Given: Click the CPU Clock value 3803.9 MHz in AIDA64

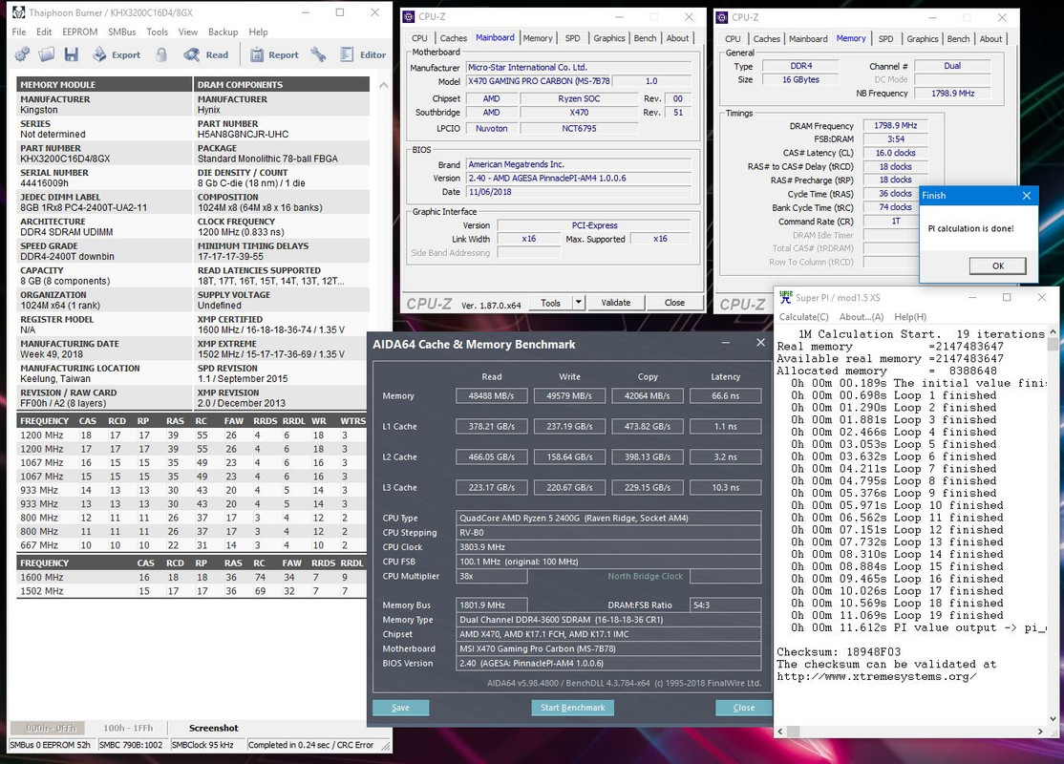Looking at the screenshot, I should tap(608, 547).
